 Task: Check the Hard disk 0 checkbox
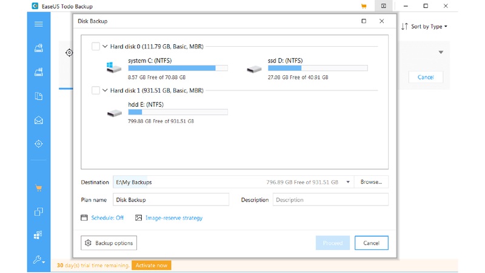96,47
